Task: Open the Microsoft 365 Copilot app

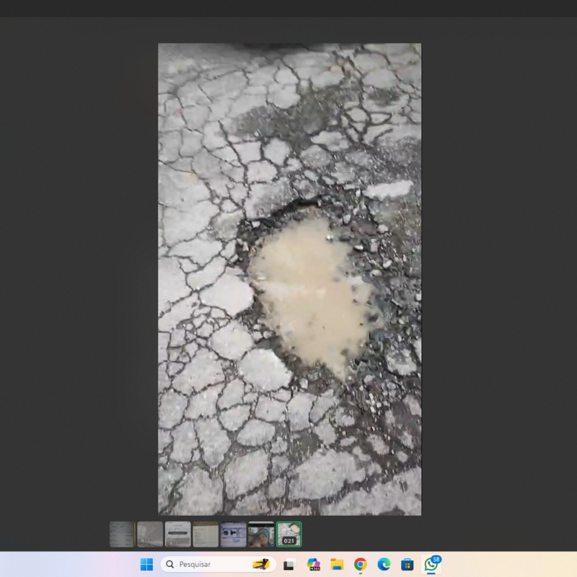Action: click(313, 564)
